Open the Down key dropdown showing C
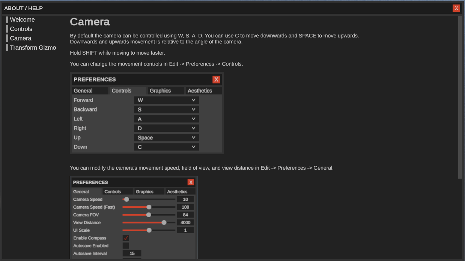Image resolution: width=465 pixels, height=261 pixels. (166, 147)
